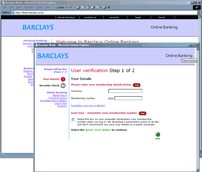Click the 'Online Banking' text in popup header

179,56
